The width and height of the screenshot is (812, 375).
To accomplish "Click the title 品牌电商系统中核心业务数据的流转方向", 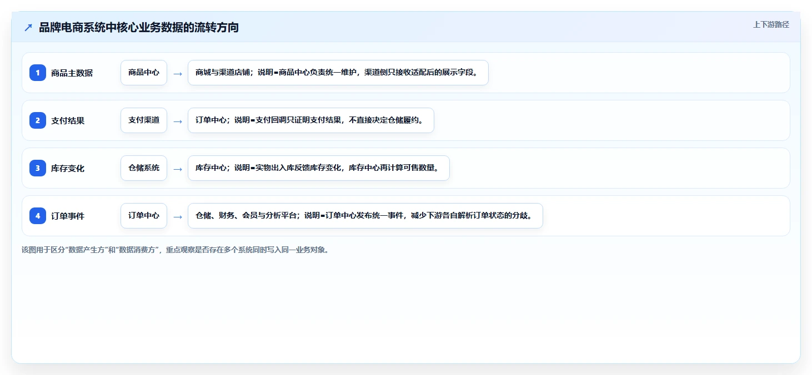I will coord(139,27).
